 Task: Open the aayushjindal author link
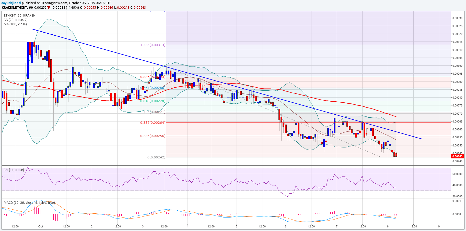(x=11, y=3)
